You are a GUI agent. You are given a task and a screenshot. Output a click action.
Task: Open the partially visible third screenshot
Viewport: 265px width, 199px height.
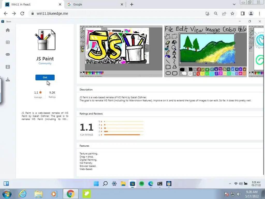click(256, 51)
